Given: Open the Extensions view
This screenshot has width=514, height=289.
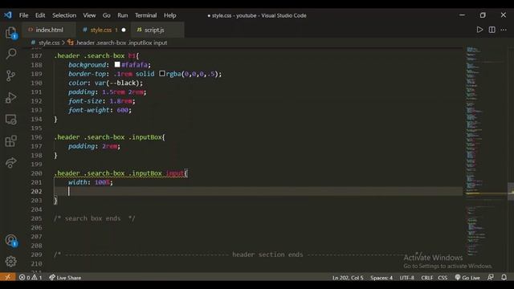Looking at the screenshot, I should pos(10,141).
